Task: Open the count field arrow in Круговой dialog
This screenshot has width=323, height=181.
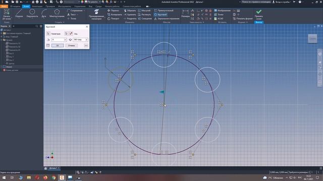Action: [x=65, y=40]
